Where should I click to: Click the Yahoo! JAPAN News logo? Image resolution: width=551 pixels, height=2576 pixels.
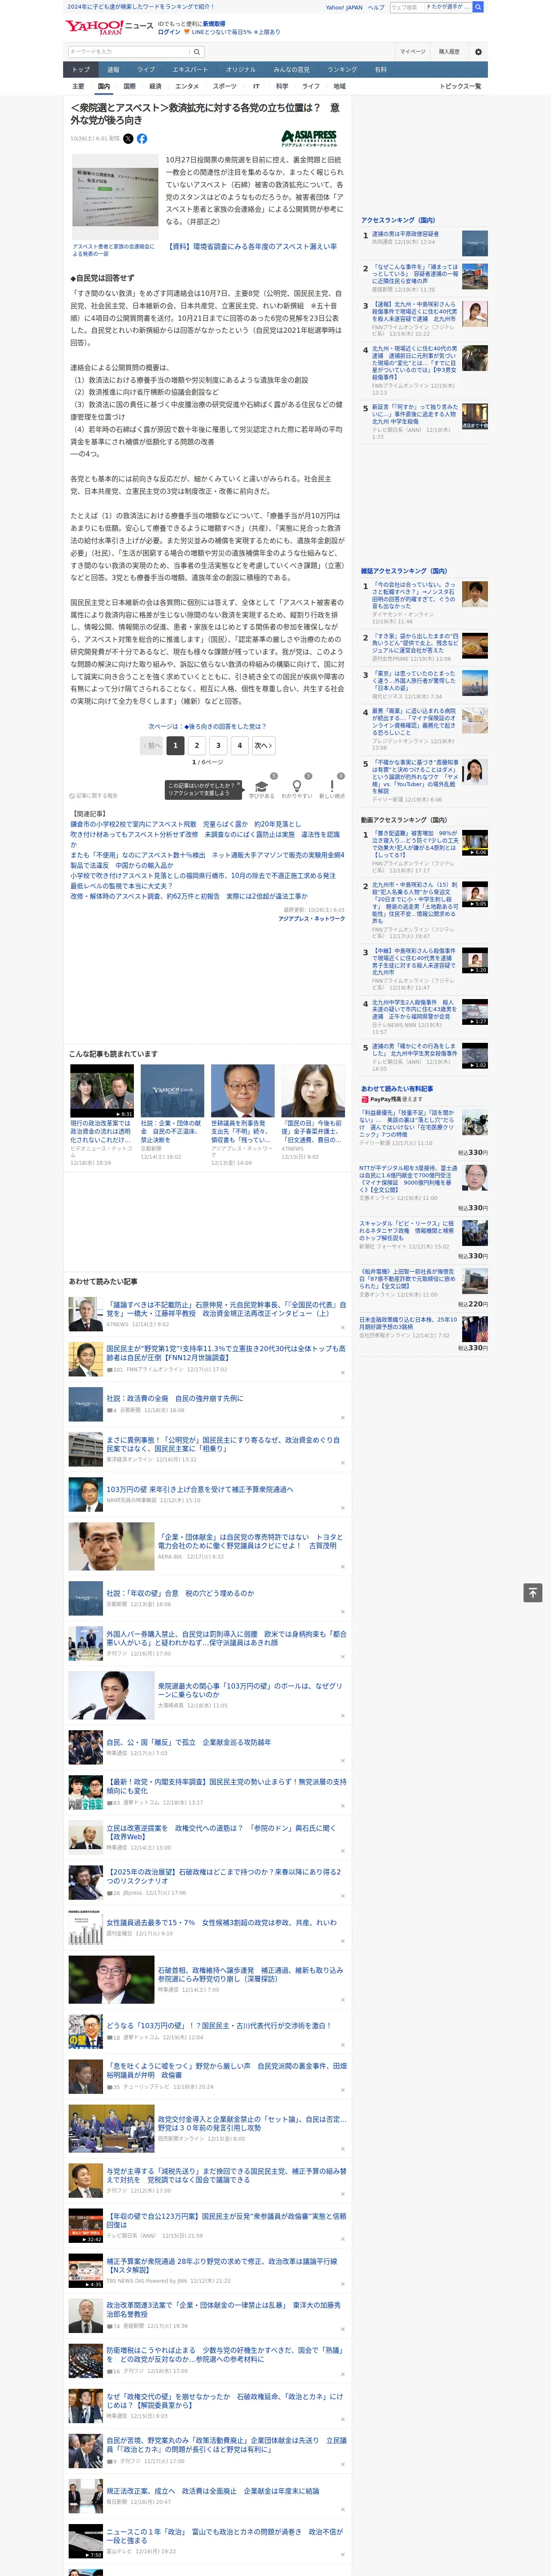(x=109, y=27)
